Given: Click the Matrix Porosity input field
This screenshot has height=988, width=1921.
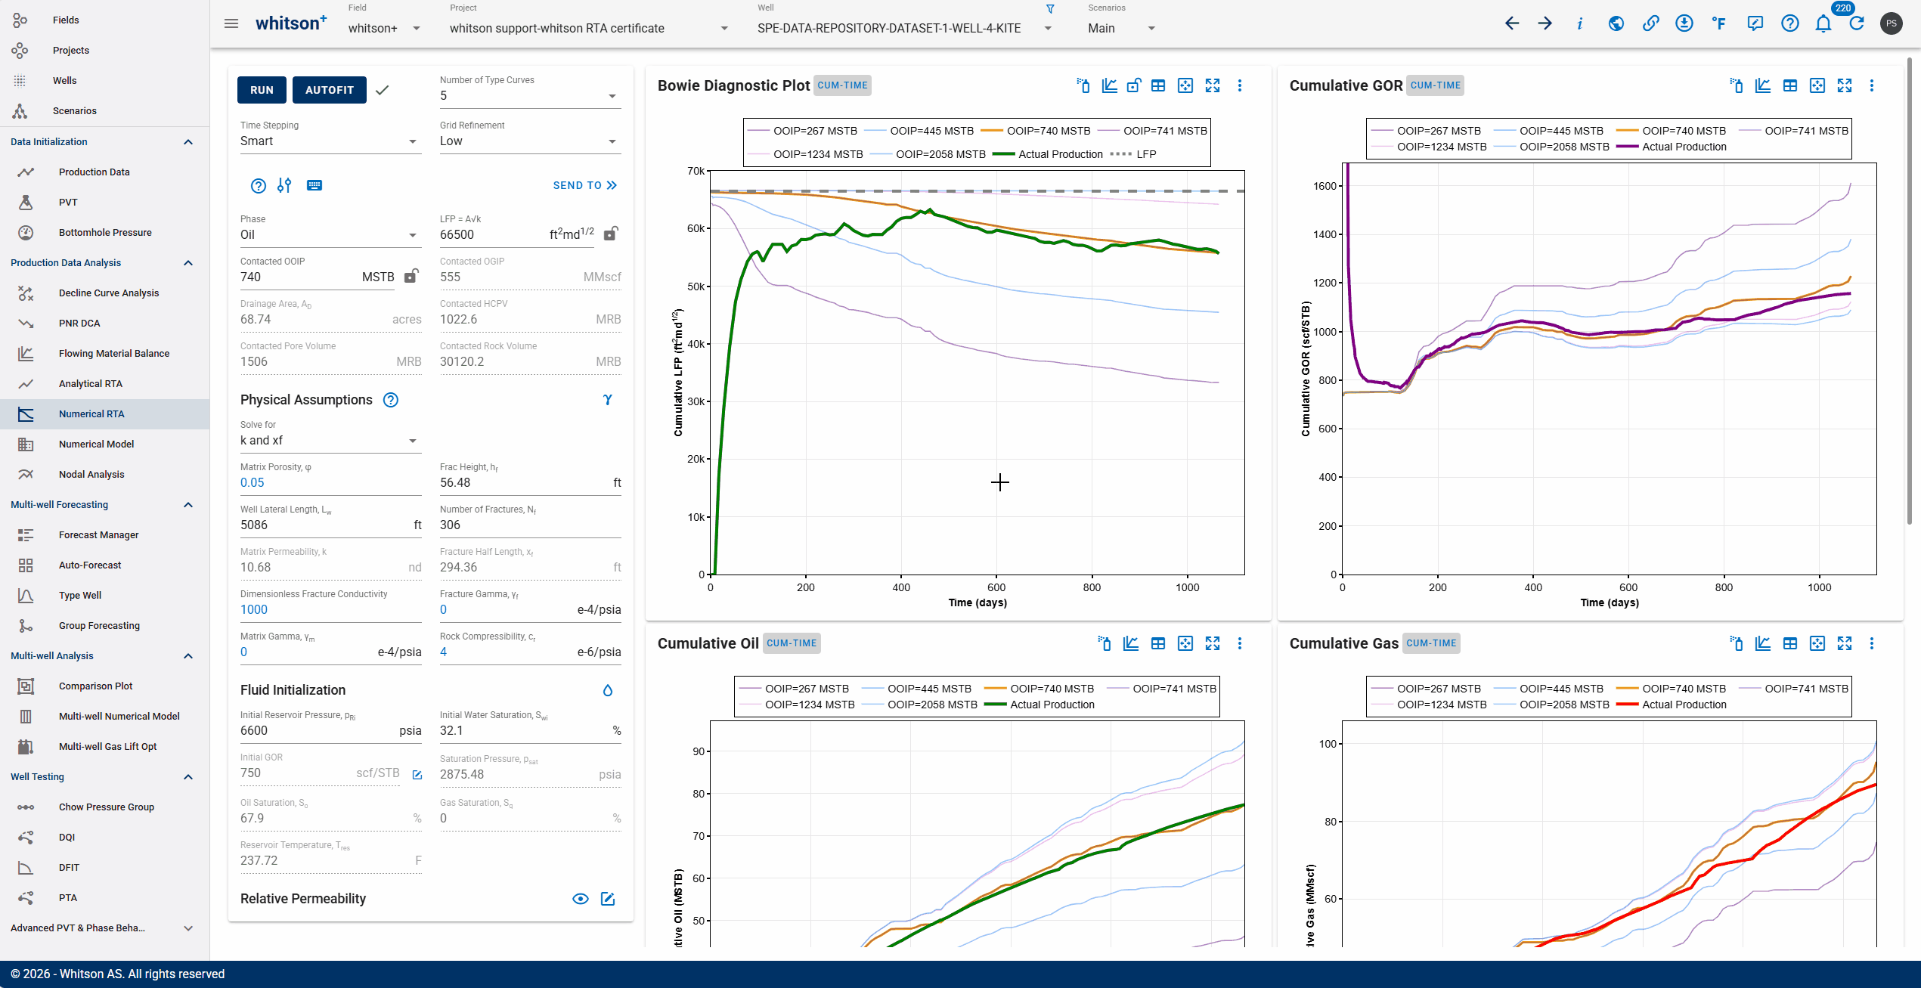Looking at the screenshot, I should (x=330, y=482).
